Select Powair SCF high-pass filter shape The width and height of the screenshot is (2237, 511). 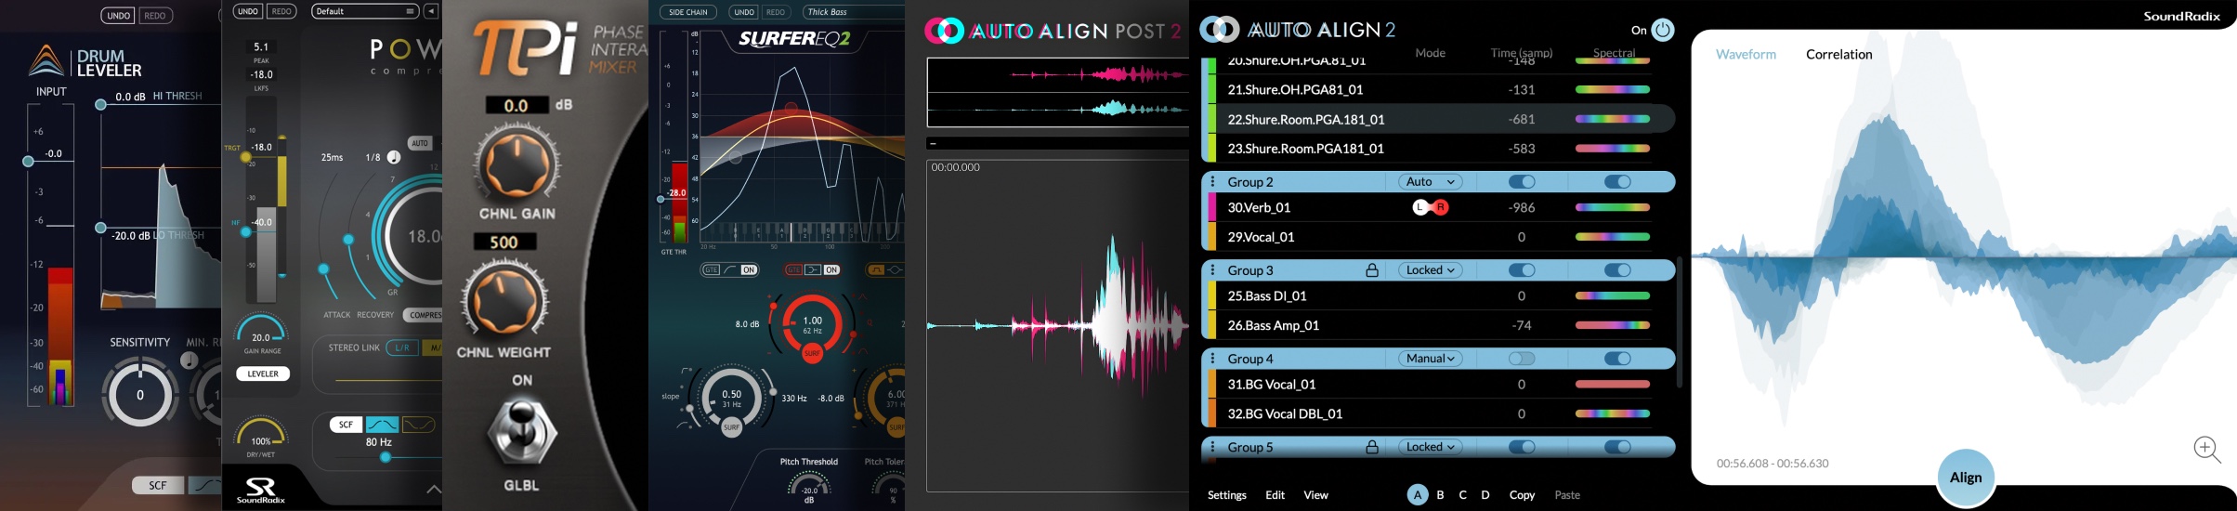382,425
